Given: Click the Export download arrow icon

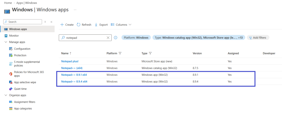Looking at the screenshot, I should click(96, 25).
